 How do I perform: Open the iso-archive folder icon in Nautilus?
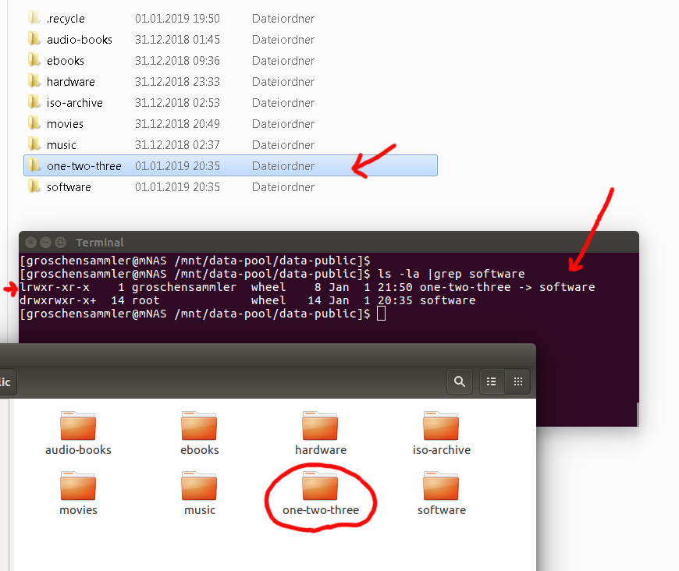tap(441, 426)
